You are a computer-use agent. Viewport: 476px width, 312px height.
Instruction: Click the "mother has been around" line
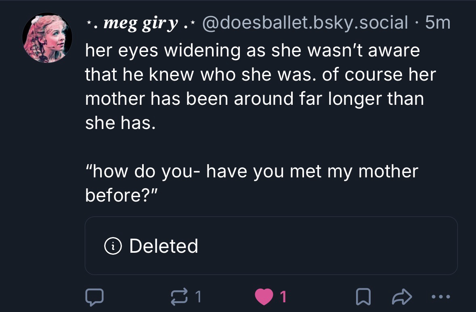[x=254, y=99]
